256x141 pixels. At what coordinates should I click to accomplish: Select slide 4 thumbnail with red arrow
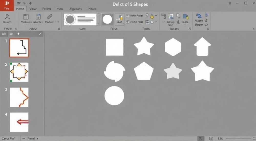point(19,122)
